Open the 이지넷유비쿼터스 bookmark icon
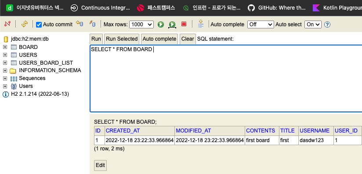Screen dimensions: 362x174 click(x=10, y=8)
